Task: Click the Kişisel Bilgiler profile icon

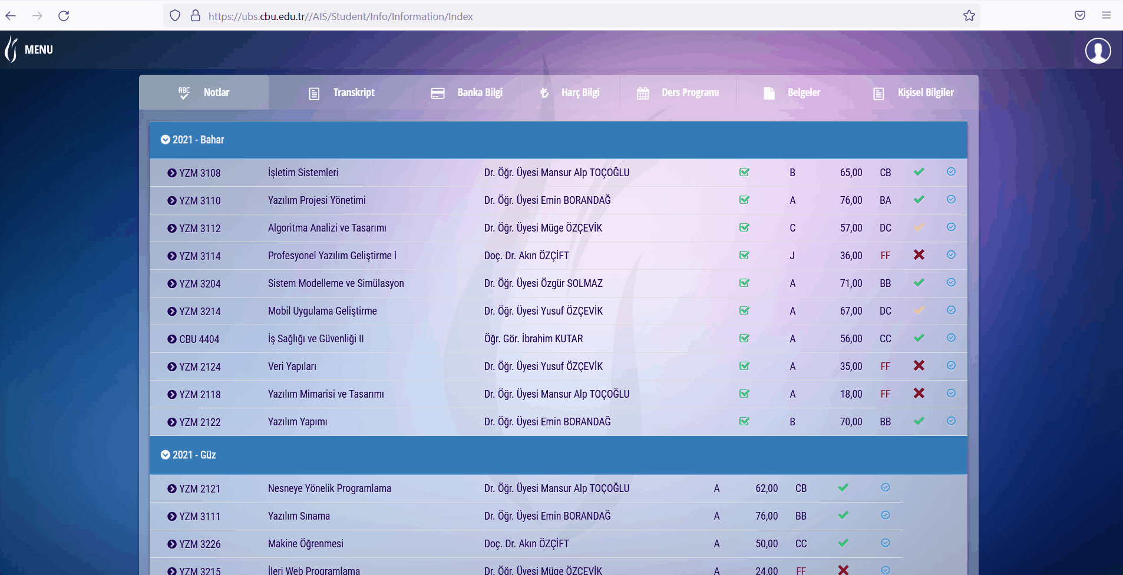Action: 878,92
